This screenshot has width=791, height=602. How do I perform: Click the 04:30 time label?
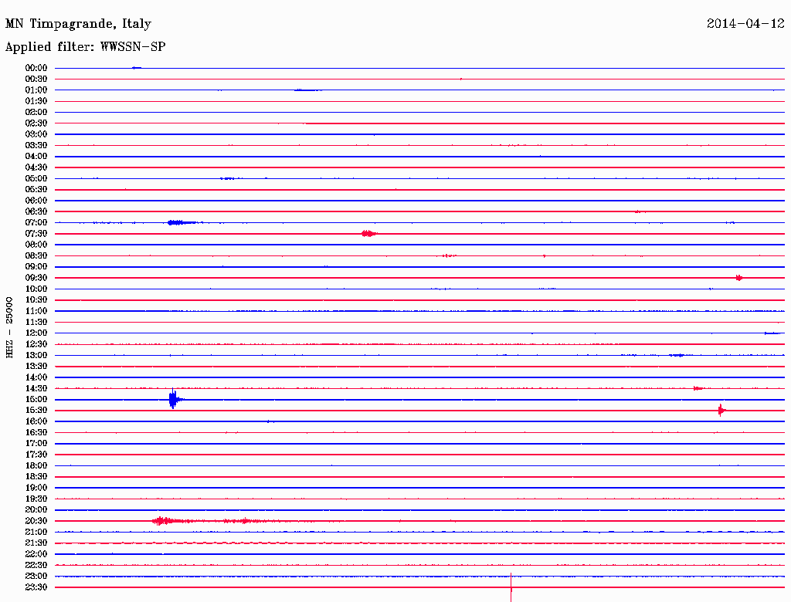click(x=36, y=167)
